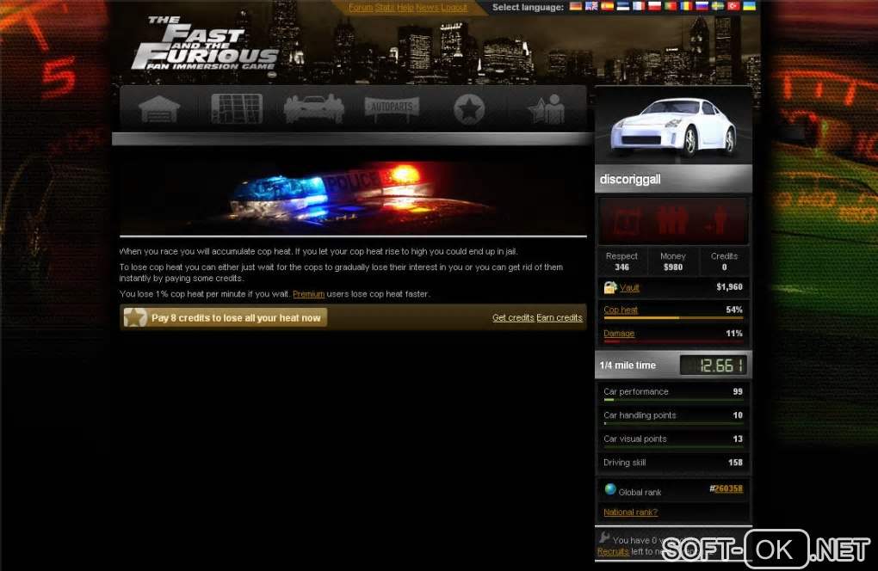Click the wrench icon beside Recruits text

(604, 537)
